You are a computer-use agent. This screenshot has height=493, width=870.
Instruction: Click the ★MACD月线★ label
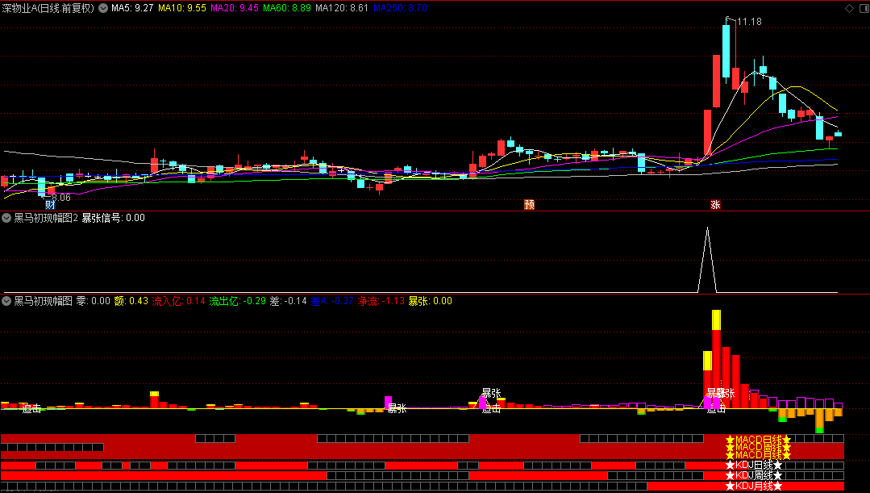coord(758,455)
